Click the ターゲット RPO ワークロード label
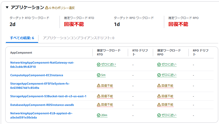Viewport: 219px width, 124px height. click(134, 18)
